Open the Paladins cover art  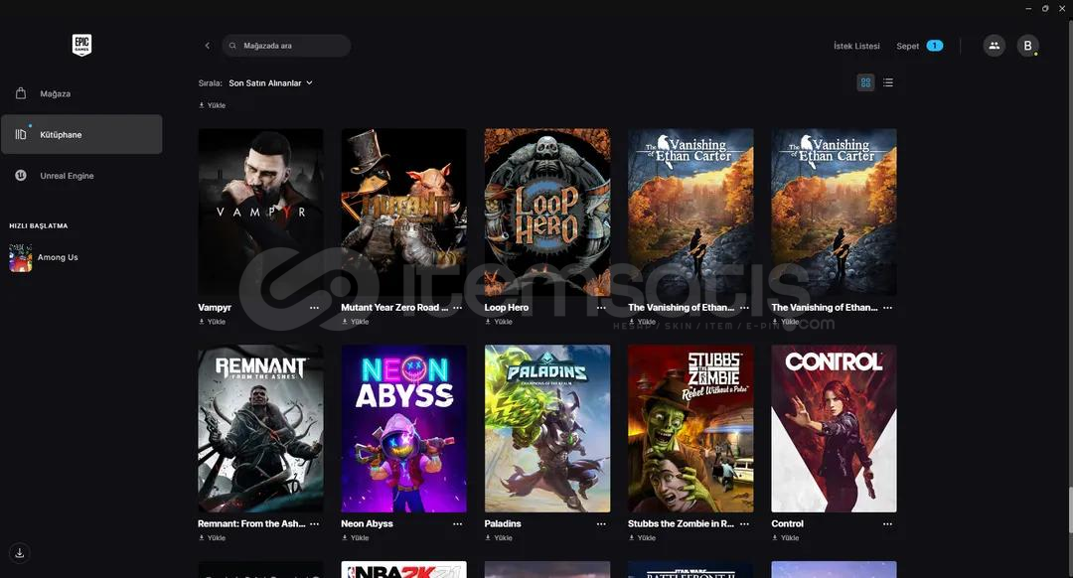click(547, 428)
